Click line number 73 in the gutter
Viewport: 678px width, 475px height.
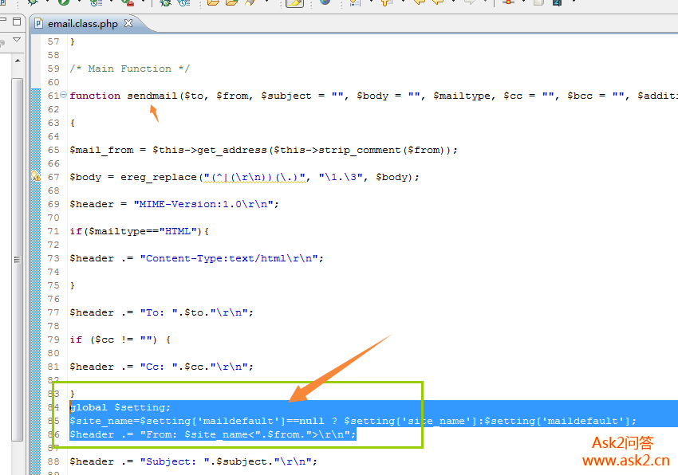(x=53, y=258)
